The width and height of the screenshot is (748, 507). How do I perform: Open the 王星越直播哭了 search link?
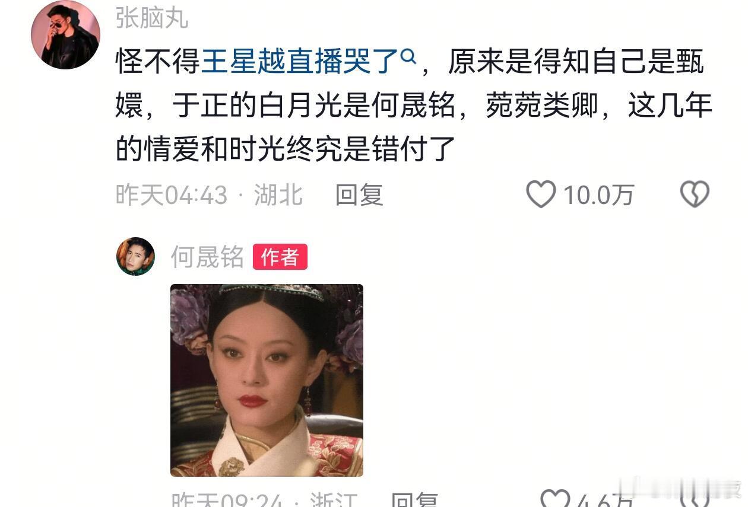point(300,62)
